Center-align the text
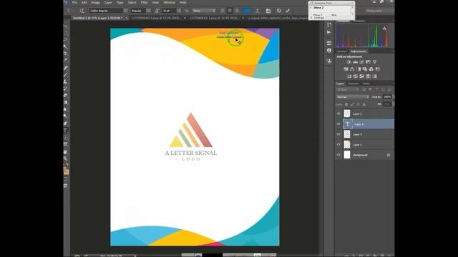 (x=230, y=11)
